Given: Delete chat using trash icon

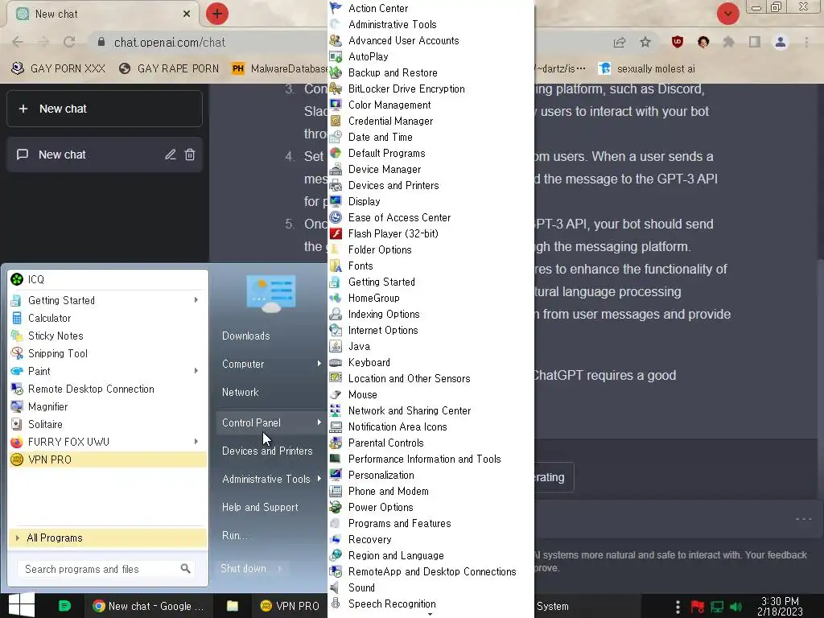Looking at the screenshot, I should click(190, 154).
